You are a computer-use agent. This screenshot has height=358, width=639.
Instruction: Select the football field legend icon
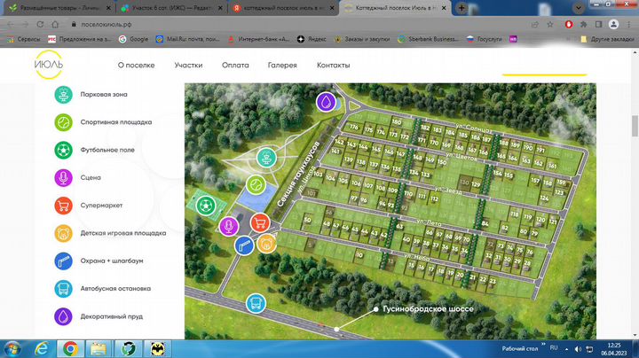coord(64,150)
